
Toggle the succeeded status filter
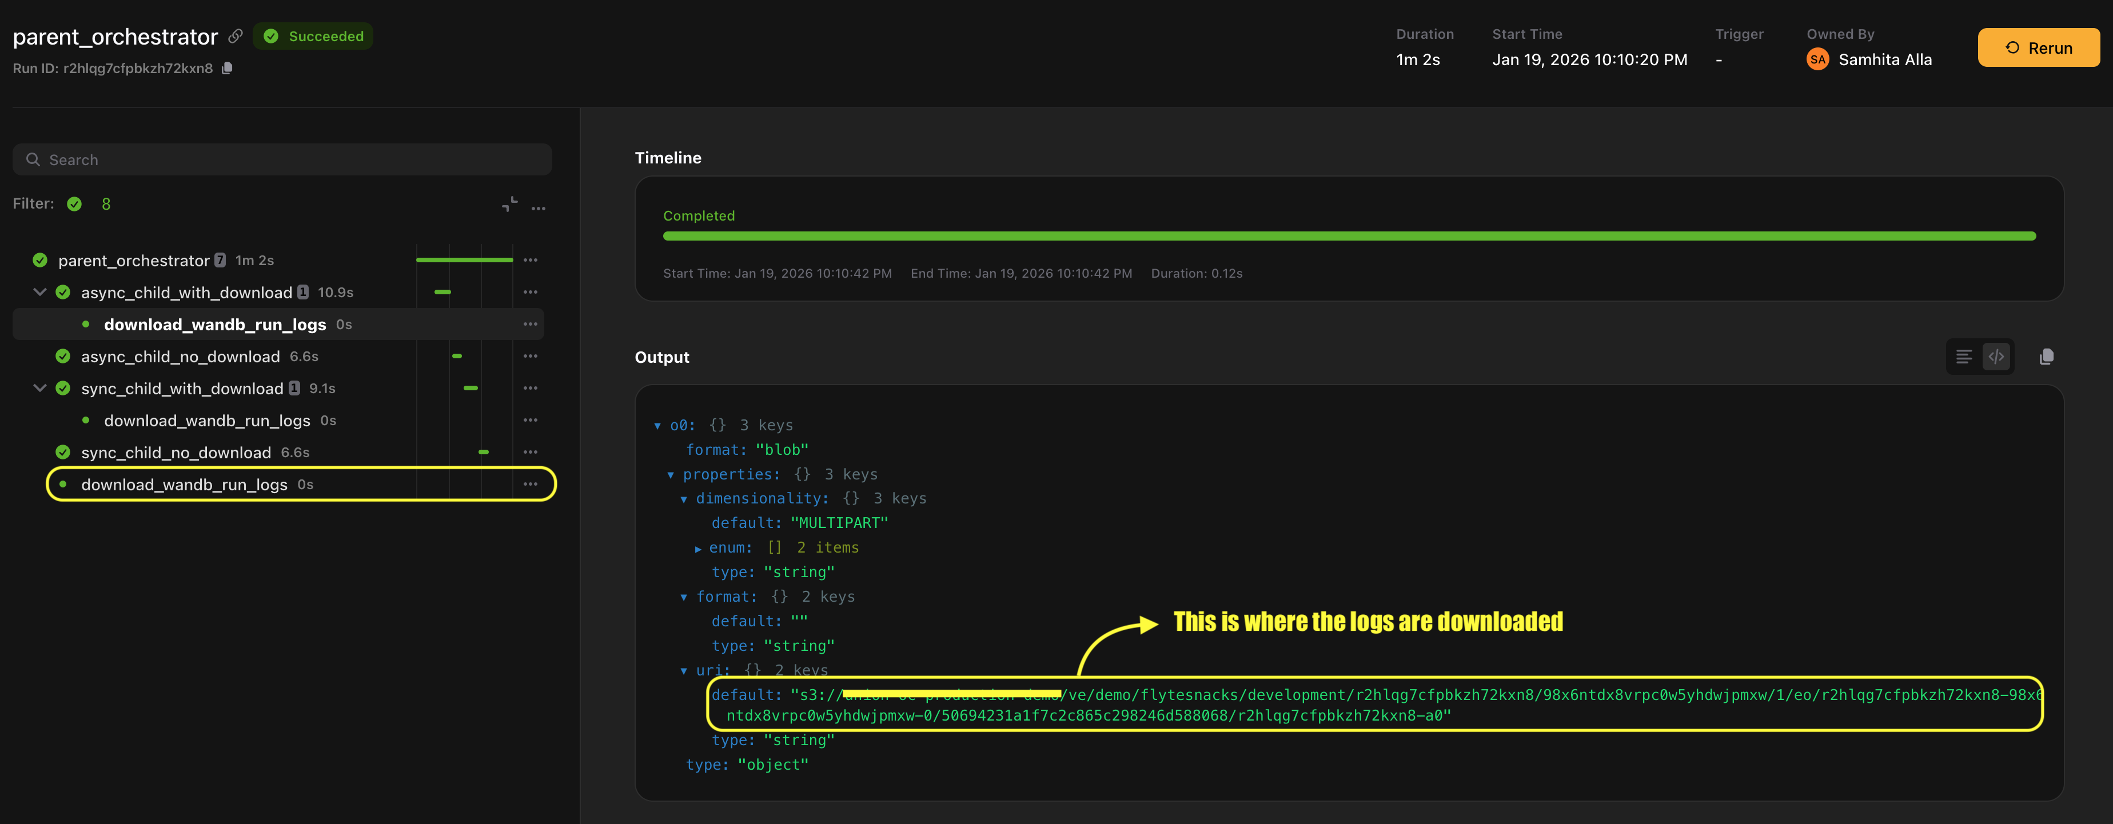[x=75, y=204]
